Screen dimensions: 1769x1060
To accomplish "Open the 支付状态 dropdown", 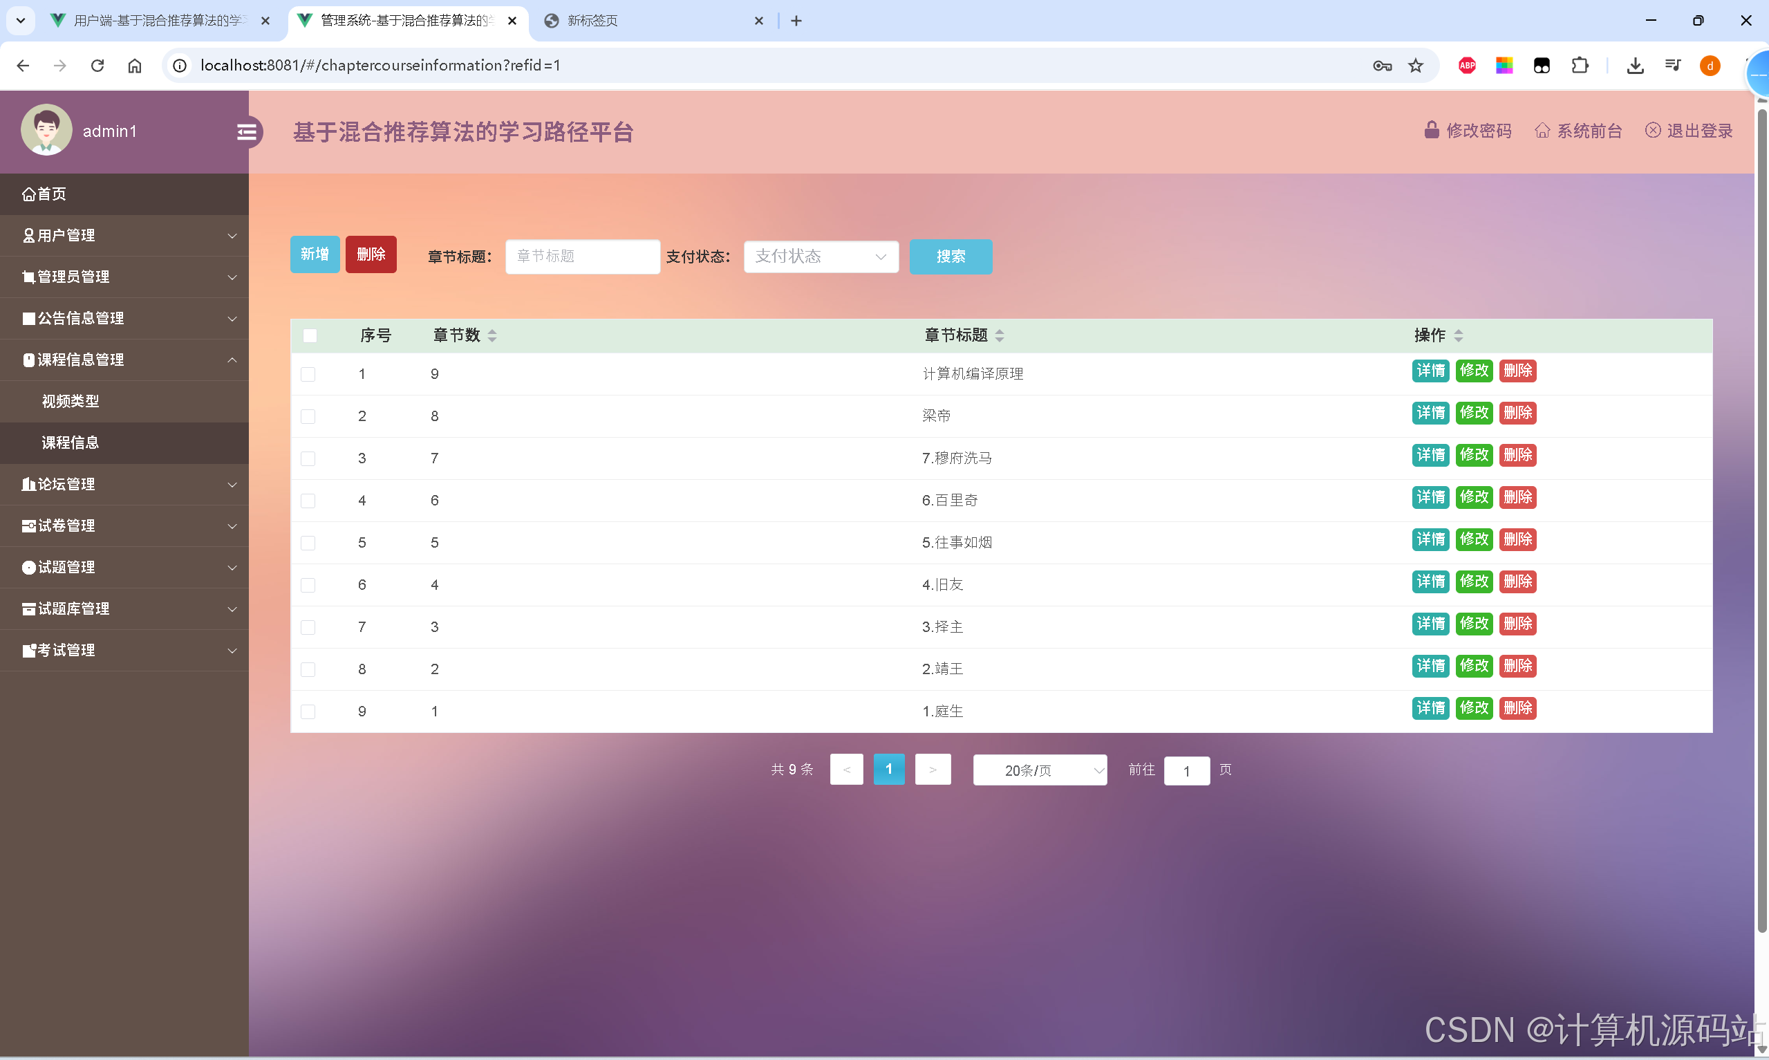I will pos(821,257).
